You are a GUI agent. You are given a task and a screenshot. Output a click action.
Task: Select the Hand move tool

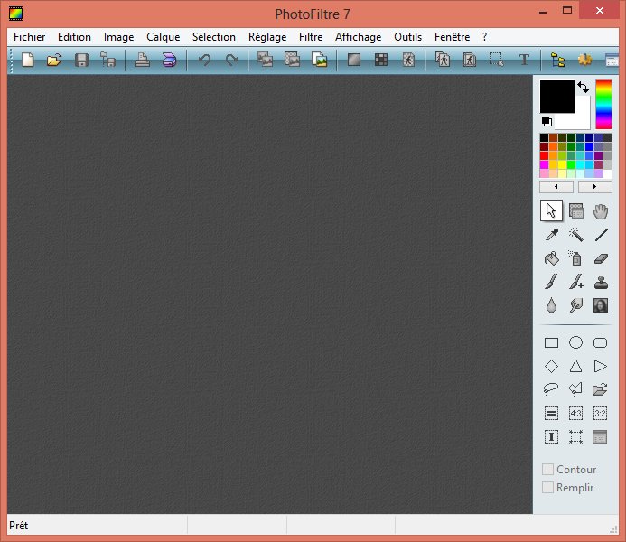click(x=601, y=211)
